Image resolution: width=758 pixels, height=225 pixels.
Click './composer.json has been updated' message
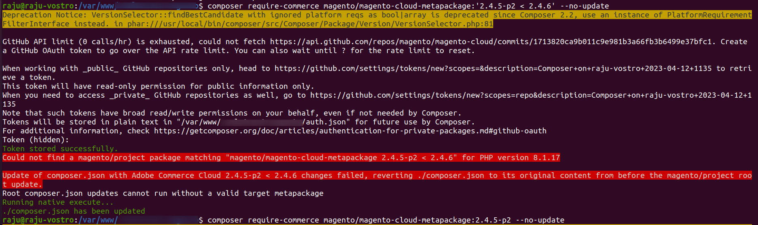(x=73, y=211)
